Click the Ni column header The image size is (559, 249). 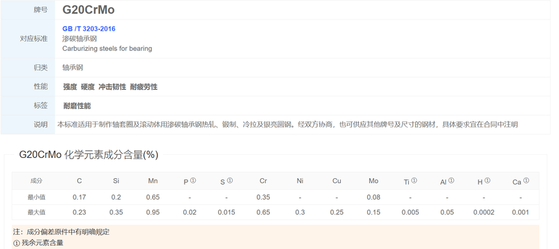pyautogui.click(x=300, y=181)
